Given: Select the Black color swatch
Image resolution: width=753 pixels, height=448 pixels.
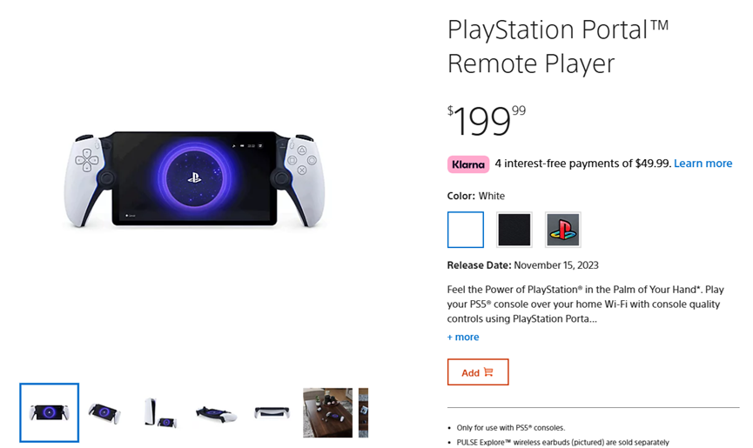Looking at the screenshot, I should click(x=514, y=230).
